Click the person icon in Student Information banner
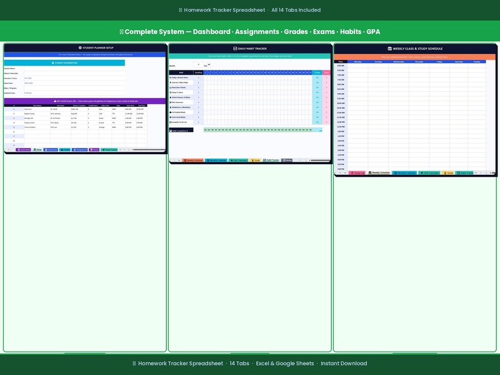The height and width of the screenshot is (375, 500). pos(53,63)
